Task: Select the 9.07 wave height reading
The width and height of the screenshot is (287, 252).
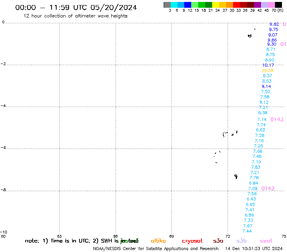Action: (273, 35)
